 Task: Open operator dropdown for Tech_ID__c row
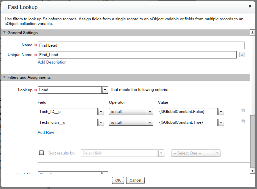coord(150,112)
